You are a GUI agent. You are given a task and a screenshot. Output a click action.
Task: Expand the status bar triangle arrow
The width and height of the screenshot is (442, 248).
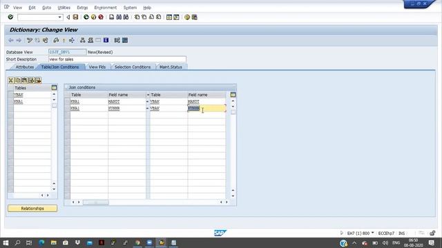tap(341, 233)
